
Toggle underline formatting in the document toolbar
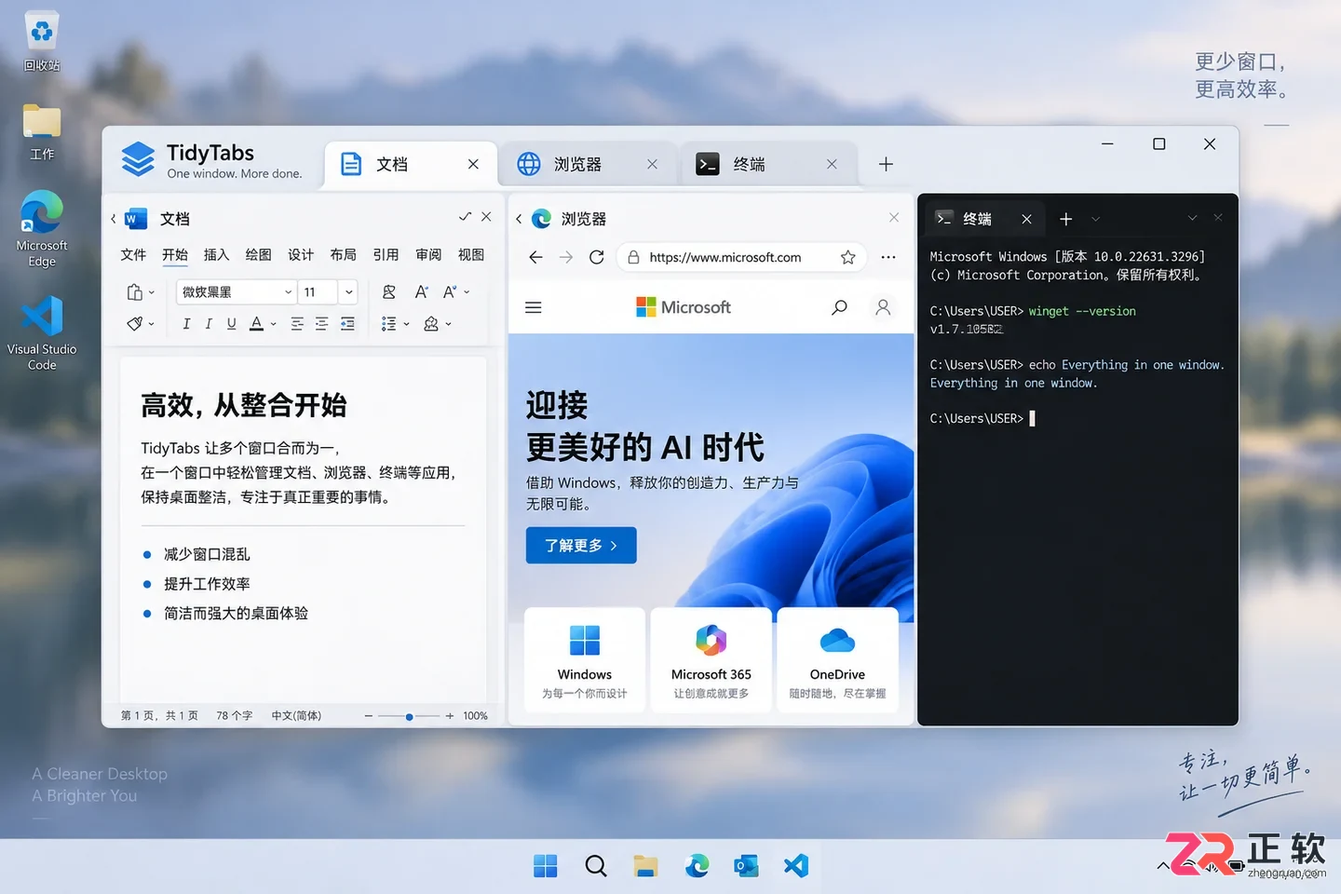(231, 324)
